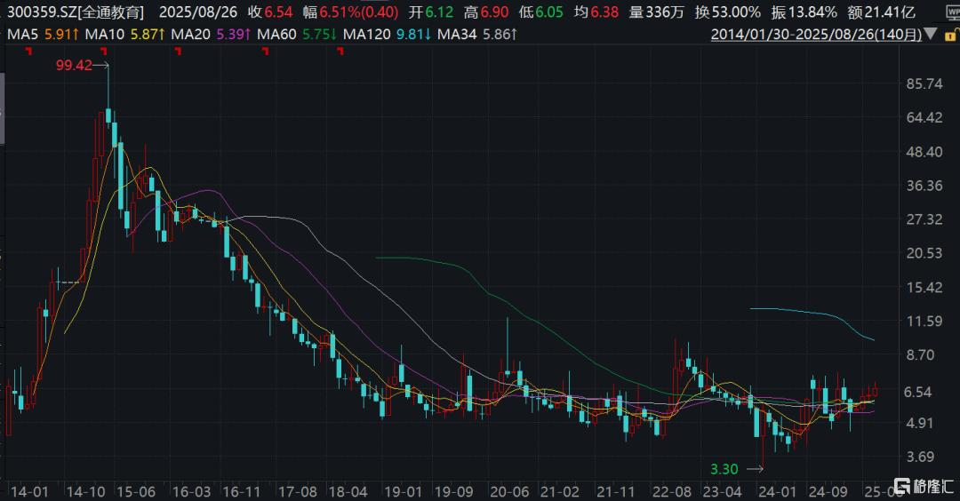Click the 8.70 price axis label

pyautogui.click(x=921, y=354)
